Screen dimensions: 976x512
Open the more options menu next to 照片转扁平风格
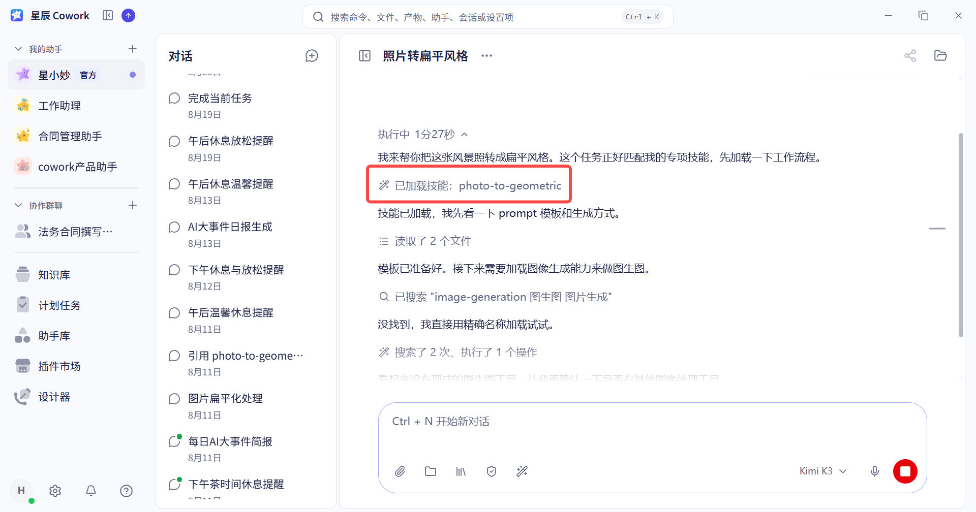click(486, 56)
